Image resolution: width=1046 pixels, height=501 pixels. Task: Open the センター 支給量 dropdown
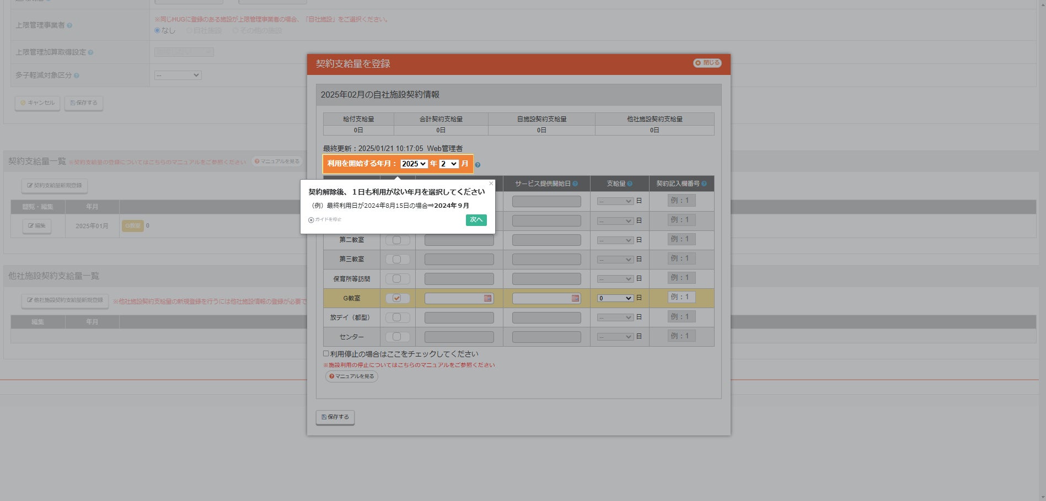click(x=615, y=337)
